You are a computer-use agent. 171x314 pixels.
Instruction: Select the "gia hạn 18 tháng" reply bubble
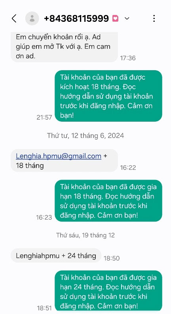[108, 201]
